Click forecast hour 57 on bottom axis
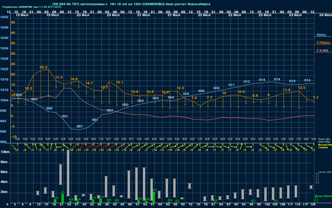 [x=153, y=205]
